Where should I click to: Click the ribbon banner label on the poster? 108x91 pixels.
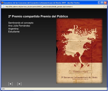(x=80, y=72)
